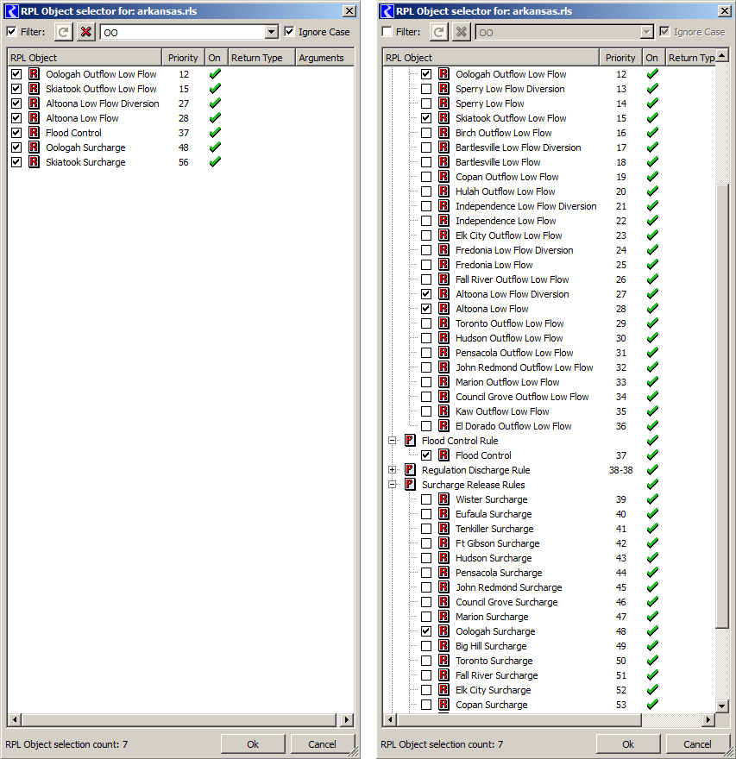Click horizontal scrollbar right arrow in left window
This screenshot has width=736, height=759.
click(347, 720)
